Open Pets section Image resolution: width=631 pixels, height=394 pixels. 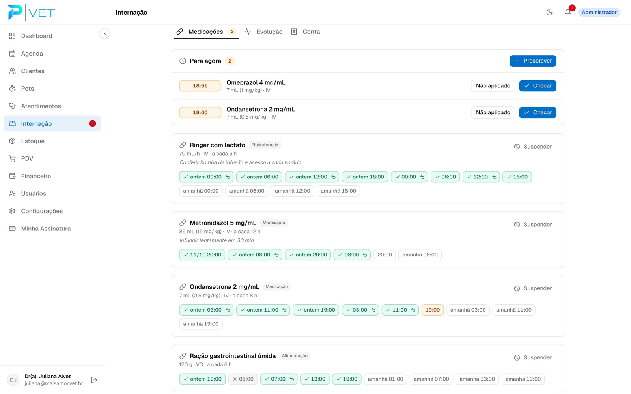(52, 89)
